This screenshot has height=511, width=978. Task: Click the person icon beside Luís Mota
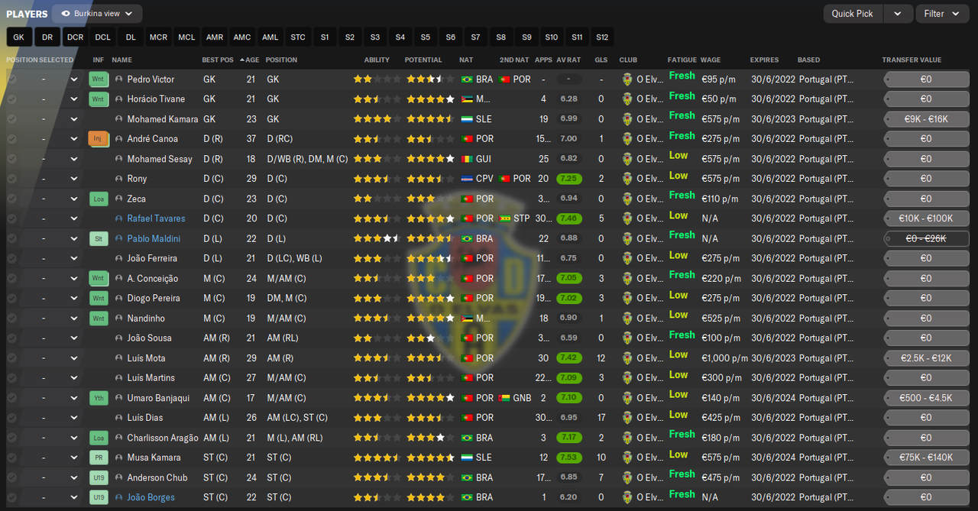click(x=118, y=358)
